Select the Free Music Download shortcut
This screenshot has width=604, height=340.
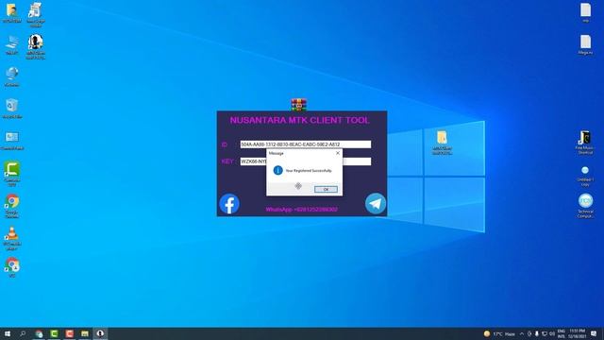click(x=585, y=143)
